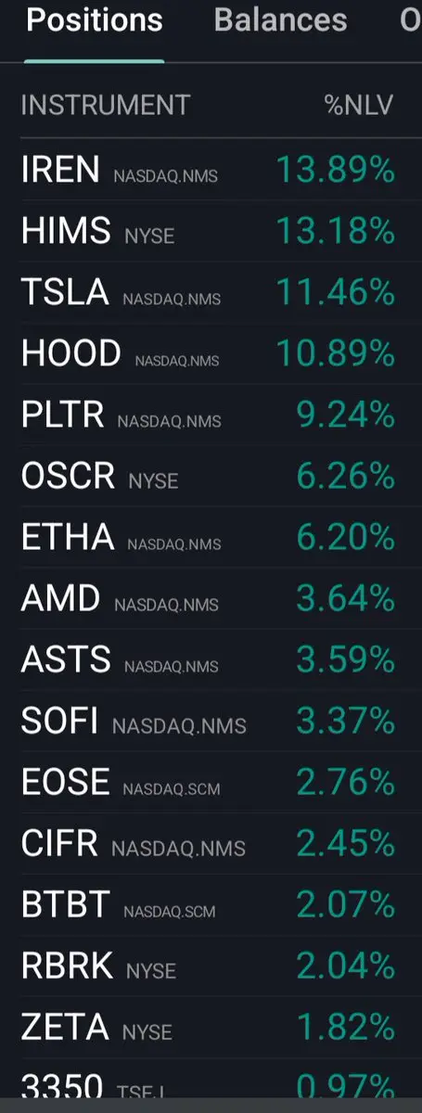The height and width of the screenshot is (1113, 422).
Task: Select the Positions tab
Action: pyautogui.click(x=95, y=20)
